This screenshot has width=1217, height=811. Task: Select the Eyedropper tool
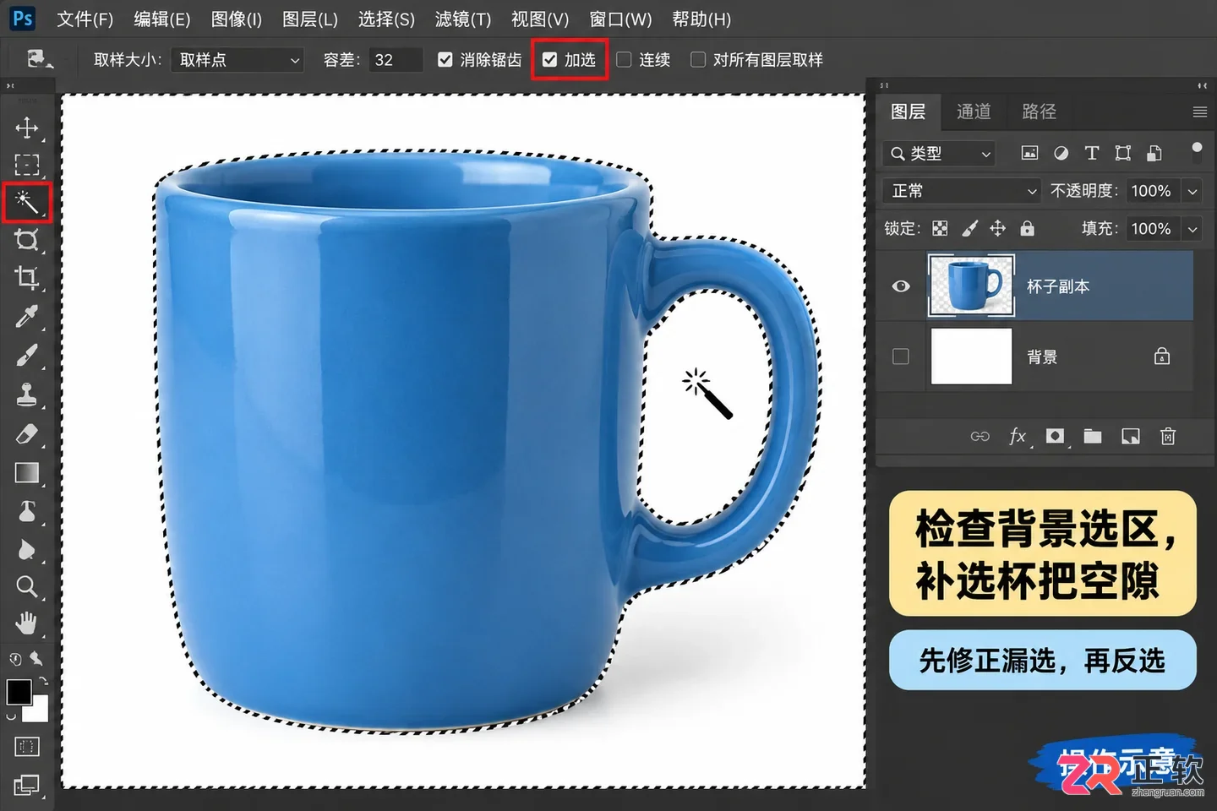coord(26,317)
